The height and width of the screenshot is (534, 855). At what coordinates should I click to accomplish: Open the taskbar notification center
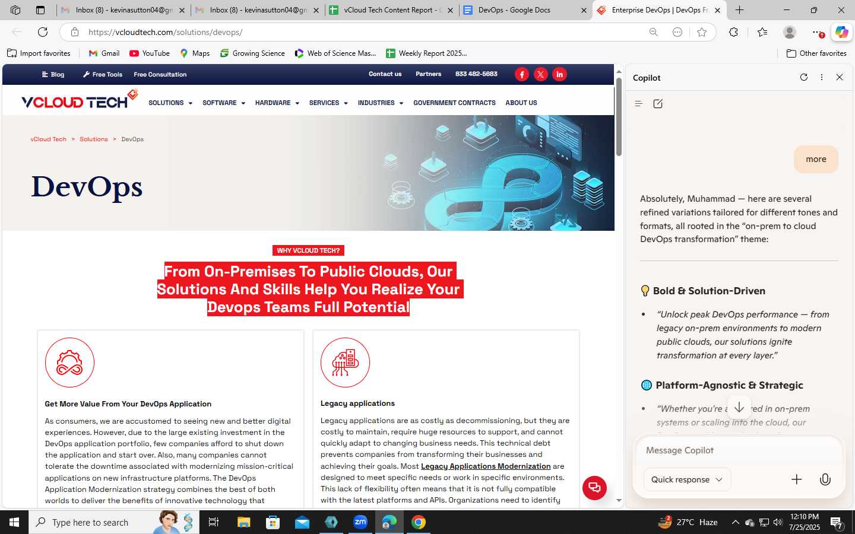pos(837,522)
